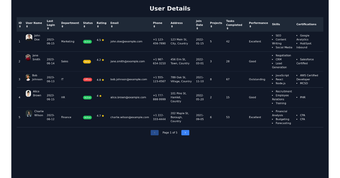Expand the Tasks Completed sort control
Image resolution: width=340 pixels, height=178 pixels.
click(228, 28)
